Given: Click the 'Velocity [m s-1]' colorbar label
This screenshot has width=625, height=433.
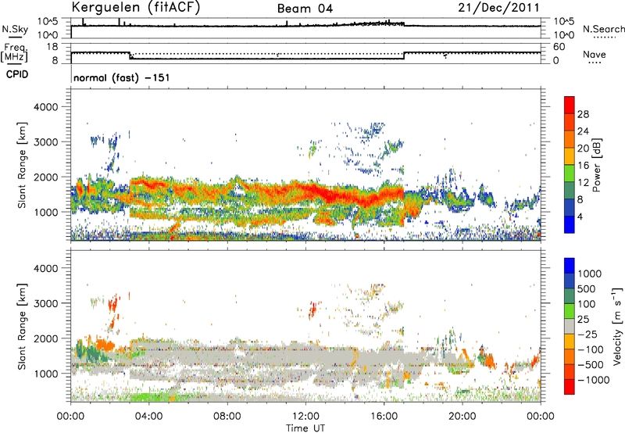Looking at the screenshot, I should point(617,326).
